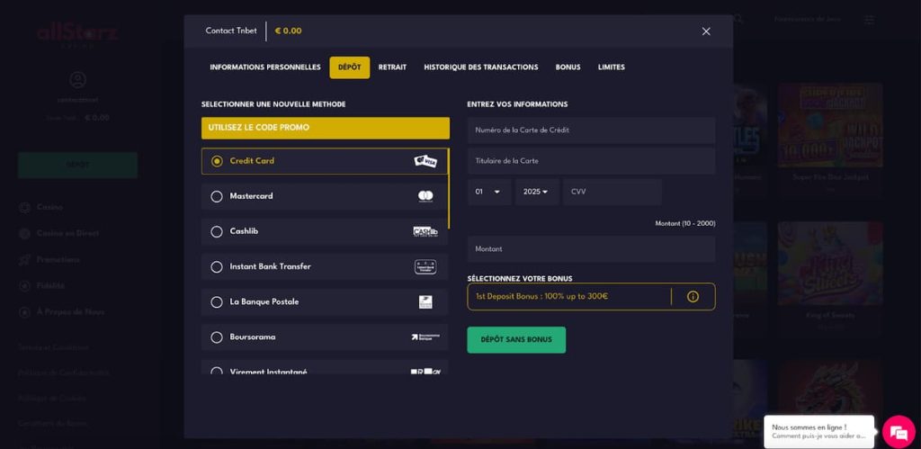Click the Mastercard logo icon
921x449 pixels.
[425, 196]
